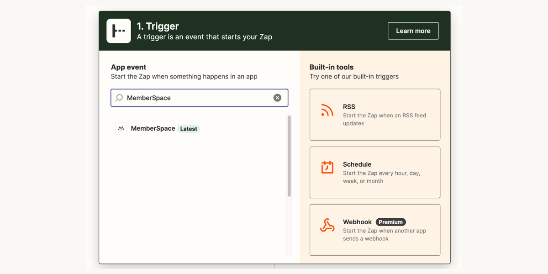Clear the MemberSpace search text
This screenshot has height=274, width=548.
(277, 98)
